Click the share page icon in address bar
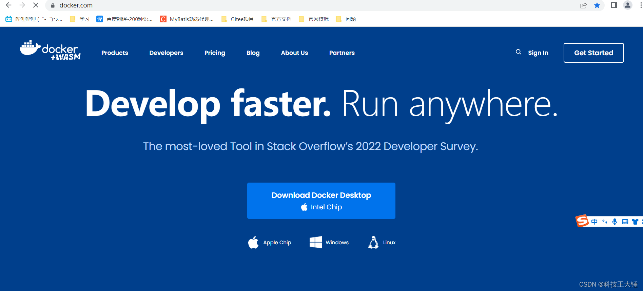 tap(583, 5)
